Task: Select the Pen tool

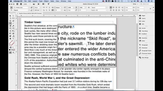Action: 10,26
